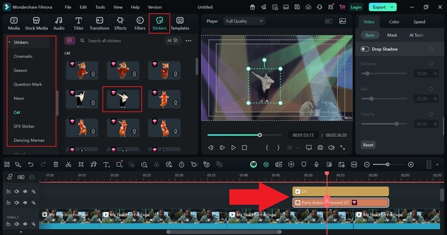Open the Templates panel
The image size is (447, 235).
coord(180,23)
